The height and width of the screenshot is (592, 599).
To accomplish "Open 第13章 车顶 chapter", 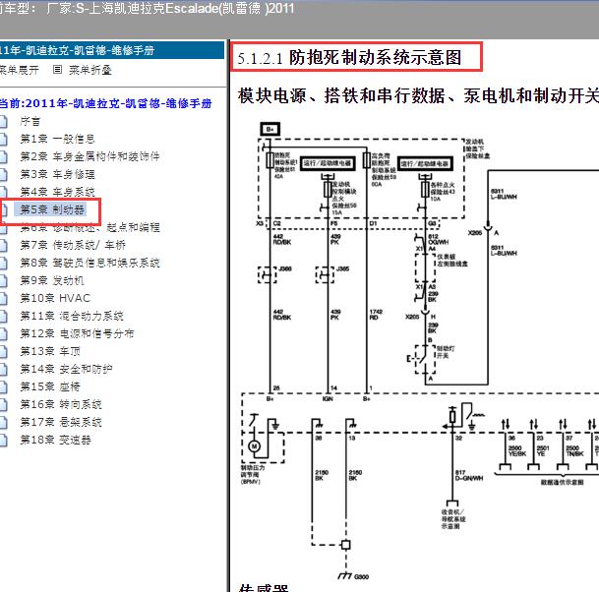I will pos(50,351).
